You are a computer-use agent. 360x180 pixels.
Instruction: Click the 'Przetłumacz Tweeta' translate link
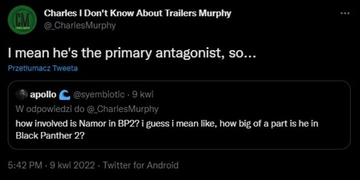(x=42, y=68)
